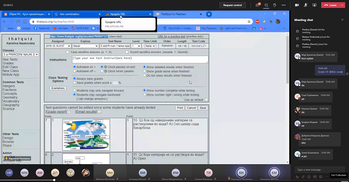Click the +47 participants overflow avatar

coord(9,172)
